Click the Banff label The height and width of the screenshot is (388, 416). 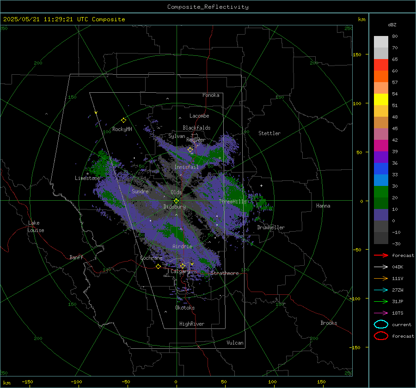76,257
